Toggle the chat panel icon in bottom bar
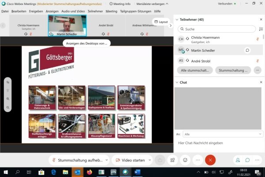This screenshot has height=177, width=265. (247, 160)
